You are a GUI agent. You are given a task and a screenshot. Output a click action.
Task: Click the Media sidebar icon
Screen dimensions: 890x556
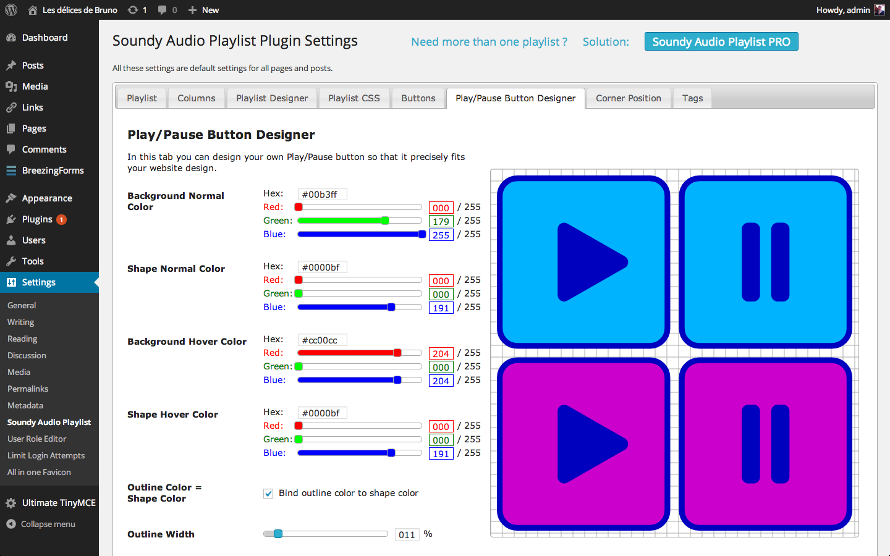[11, 86]
